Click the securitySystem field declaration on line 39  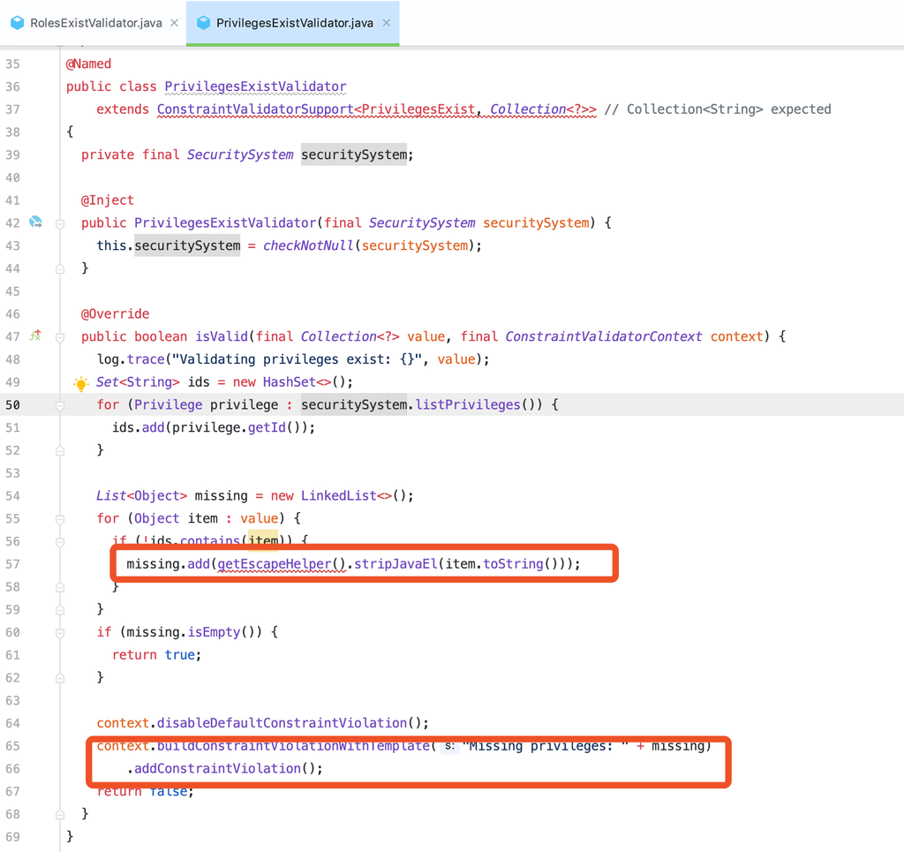pos(354,155)
